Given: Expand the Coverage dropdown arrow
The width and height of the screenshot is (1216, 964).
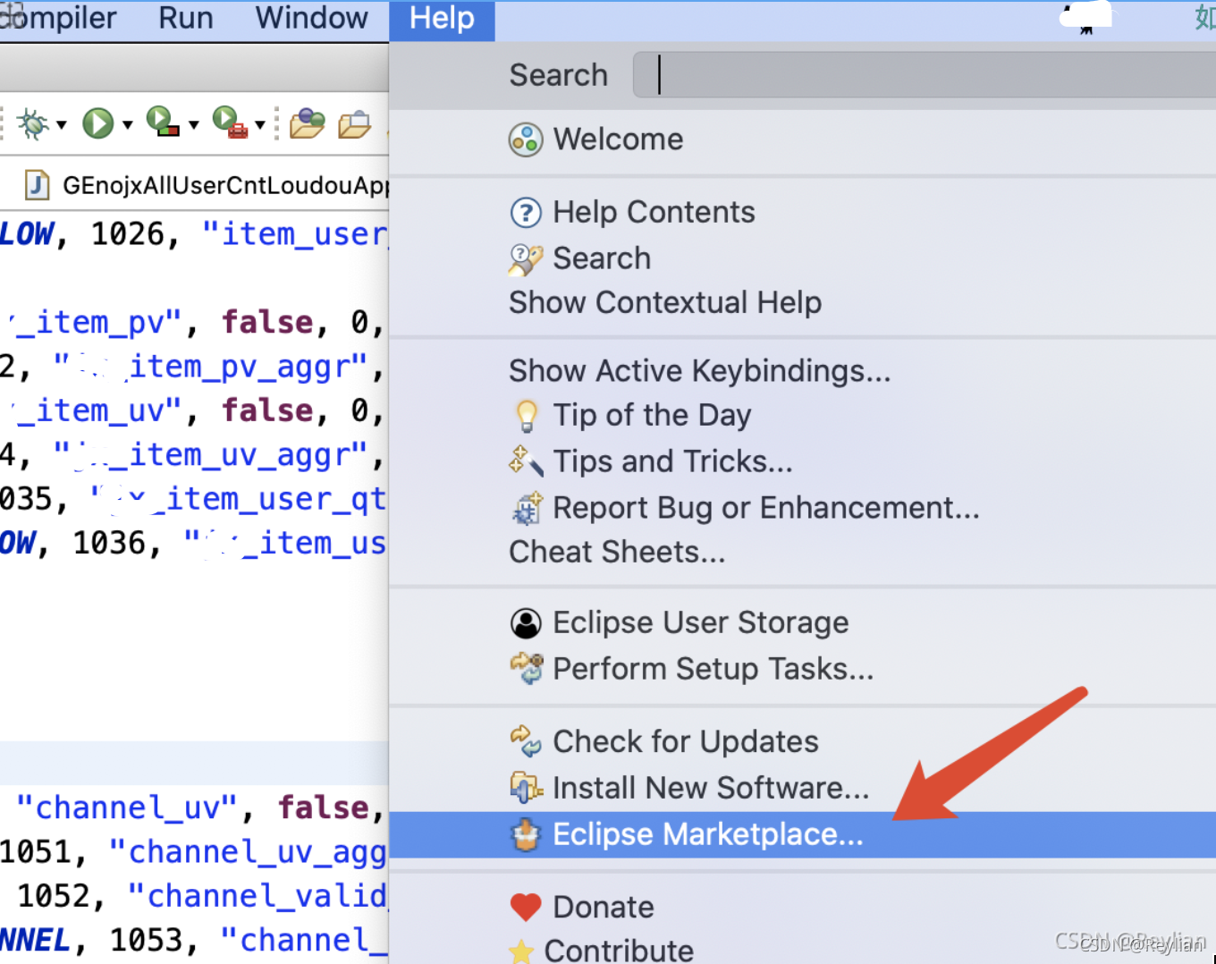Looking at the screenshot, I should point(193,124).
